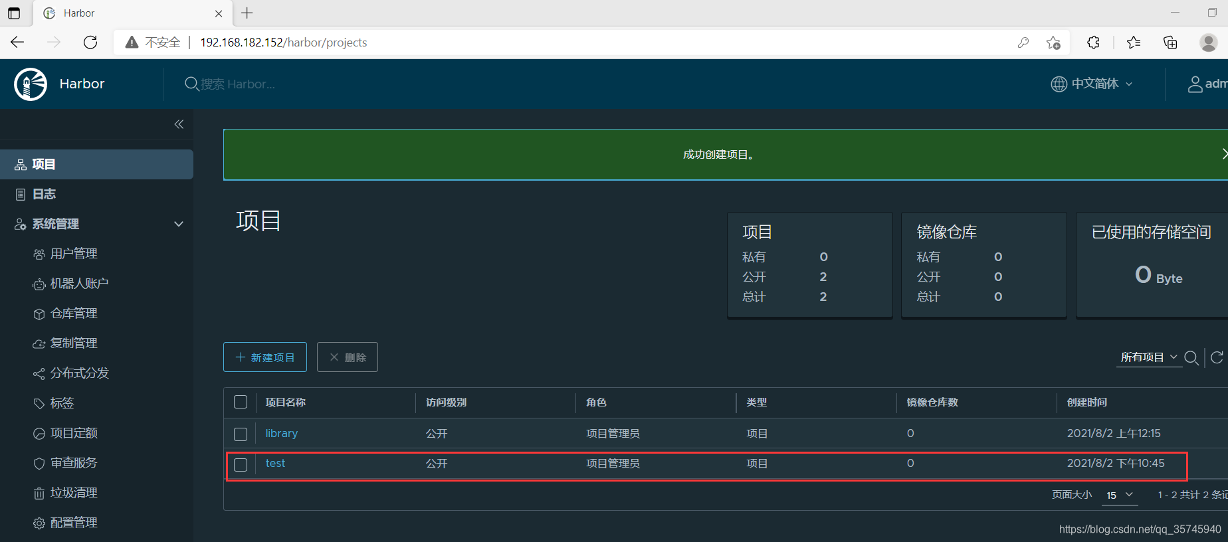Click the search magnifier in Harbor header

(x=191, y=84)
